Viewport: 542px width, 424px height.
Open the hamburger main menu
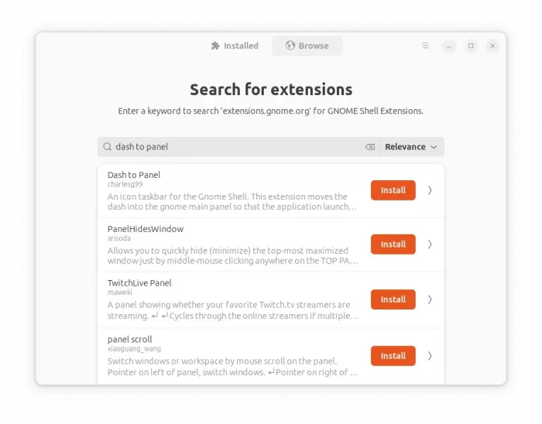425,46
